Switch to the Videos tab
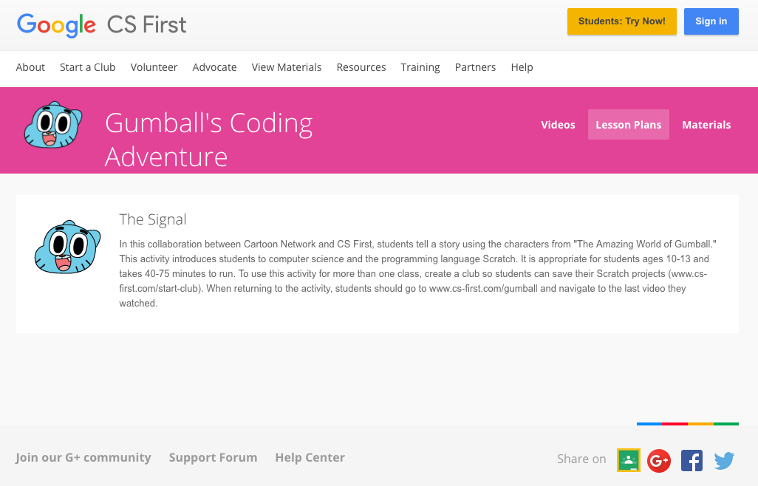 (x=558, y=125)
